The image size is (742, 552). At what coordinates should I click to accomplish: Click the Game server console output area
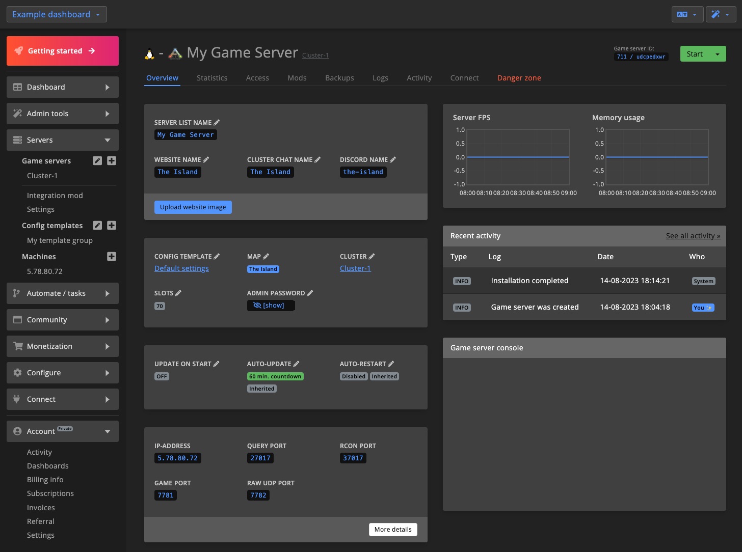584,433
